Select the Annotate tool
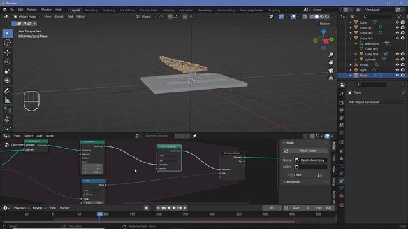This screenshot has width=408, height=229. 8,90
